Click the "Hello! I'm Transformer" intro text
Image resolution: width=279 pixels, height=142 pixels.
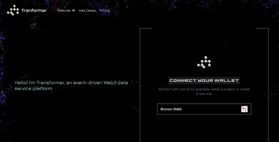point(71,86)
